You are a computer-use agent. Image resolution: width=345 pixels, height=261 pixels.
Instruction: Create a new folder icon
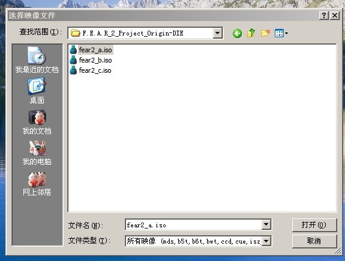(x=265, y=33)
